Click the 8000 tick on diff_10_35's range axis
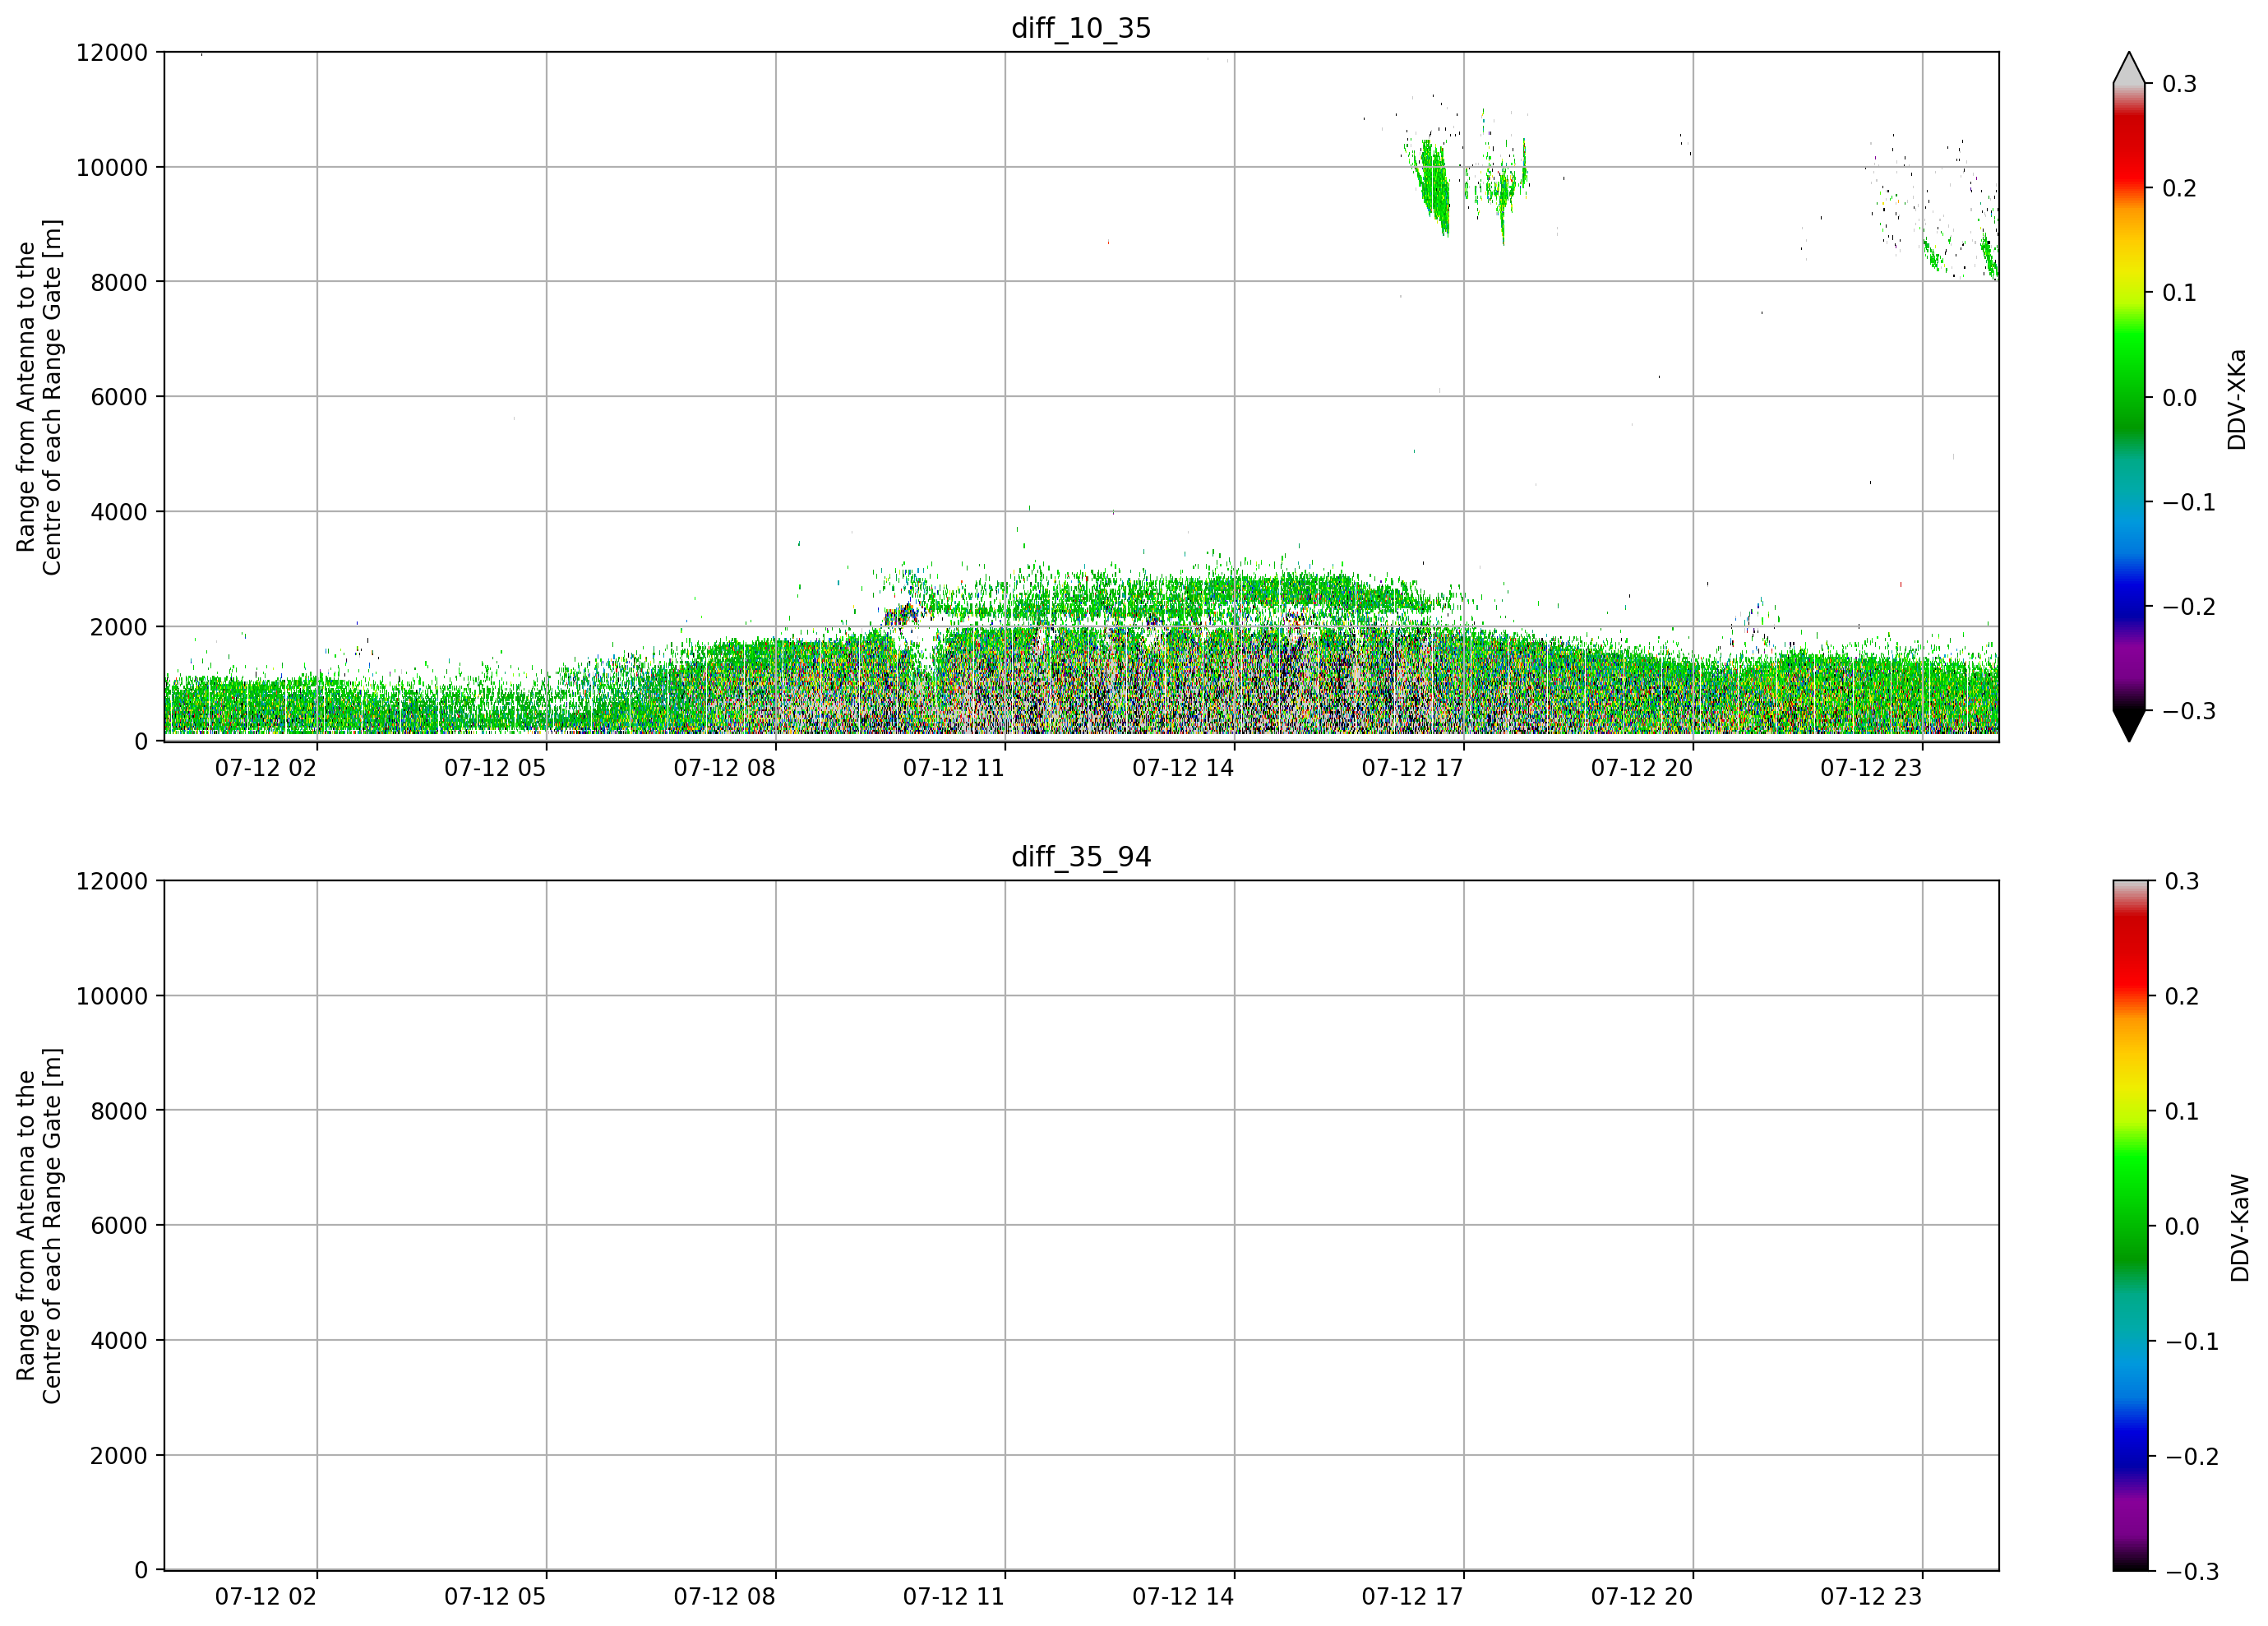This screenshot has width=2268, height=1626. (x=119, y=282)
